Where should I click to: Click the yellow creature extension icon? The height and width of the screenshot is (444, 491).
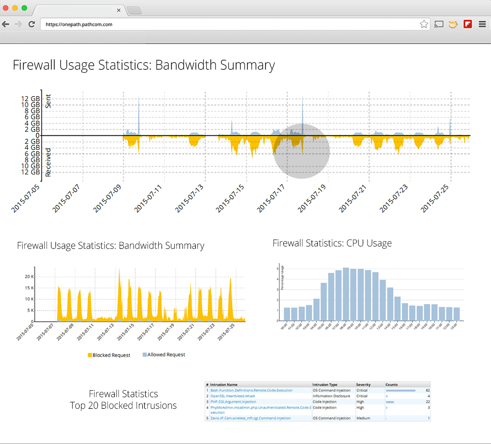pos(453,24)
